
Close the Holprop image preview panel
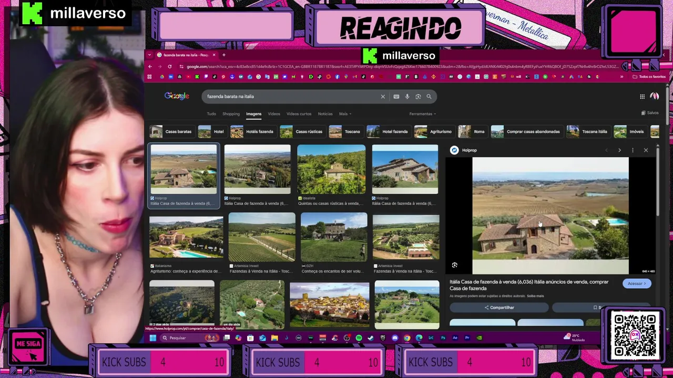[x=646, y=150]
